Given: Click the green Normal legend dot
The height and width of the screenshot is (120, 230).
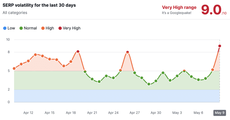Looking at the screenshot, I should click(21, 28).
